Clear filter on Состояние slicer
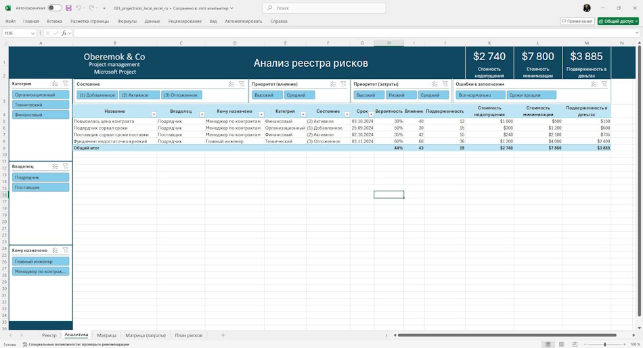This screenshot has height=348, width=643. (242, 84)
